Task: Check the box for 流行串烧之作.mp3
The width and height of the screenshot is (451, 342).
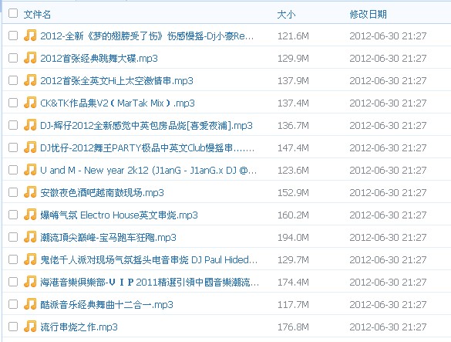Action: pyautogui.click(x=13, y=327)
